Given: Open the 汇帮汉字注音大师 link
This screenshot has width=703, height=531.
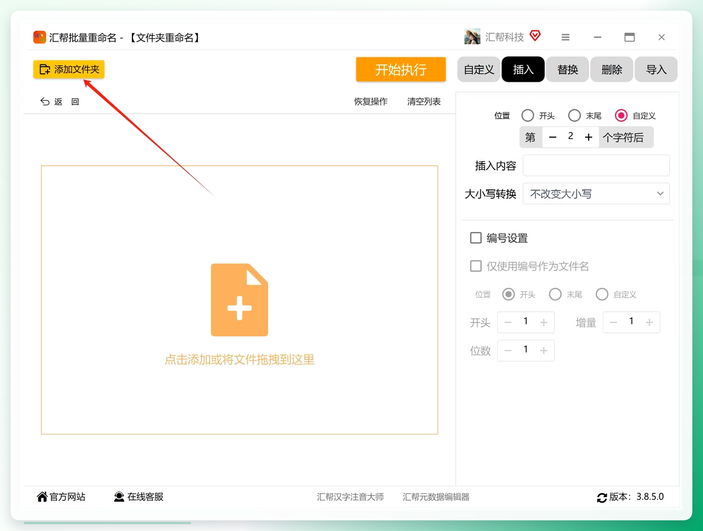Looking at the screenshot, I should (350, 497).
